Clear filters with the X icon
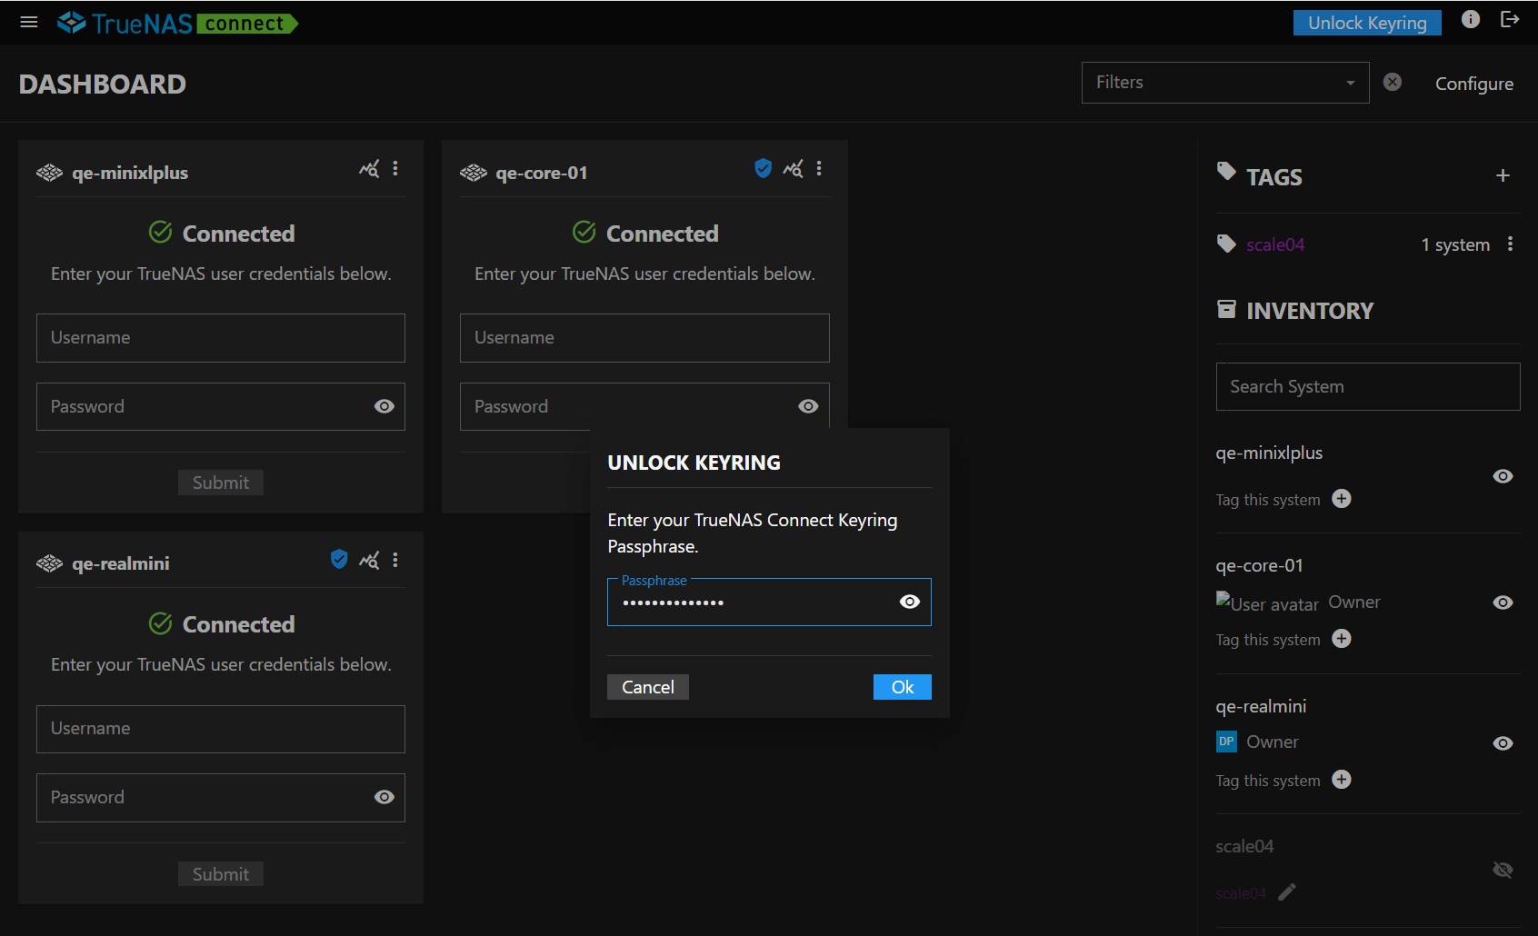The image size is (1538, 936). pos(1392,83)
